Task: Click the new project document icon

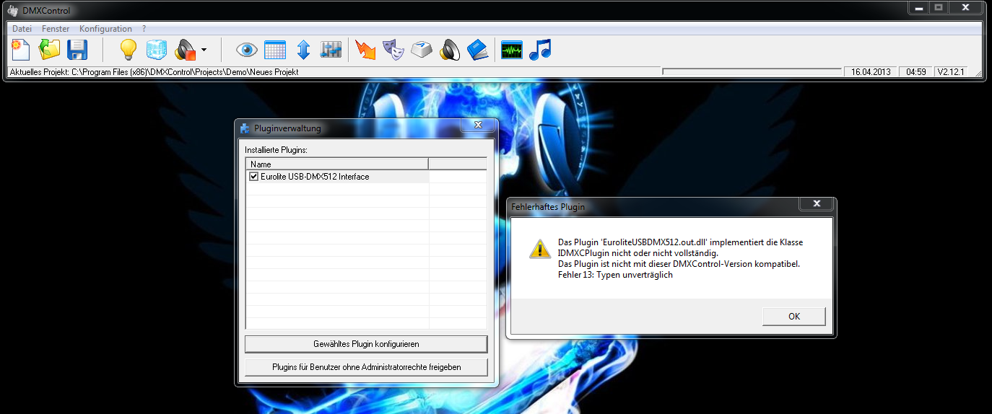Action: 20,50
